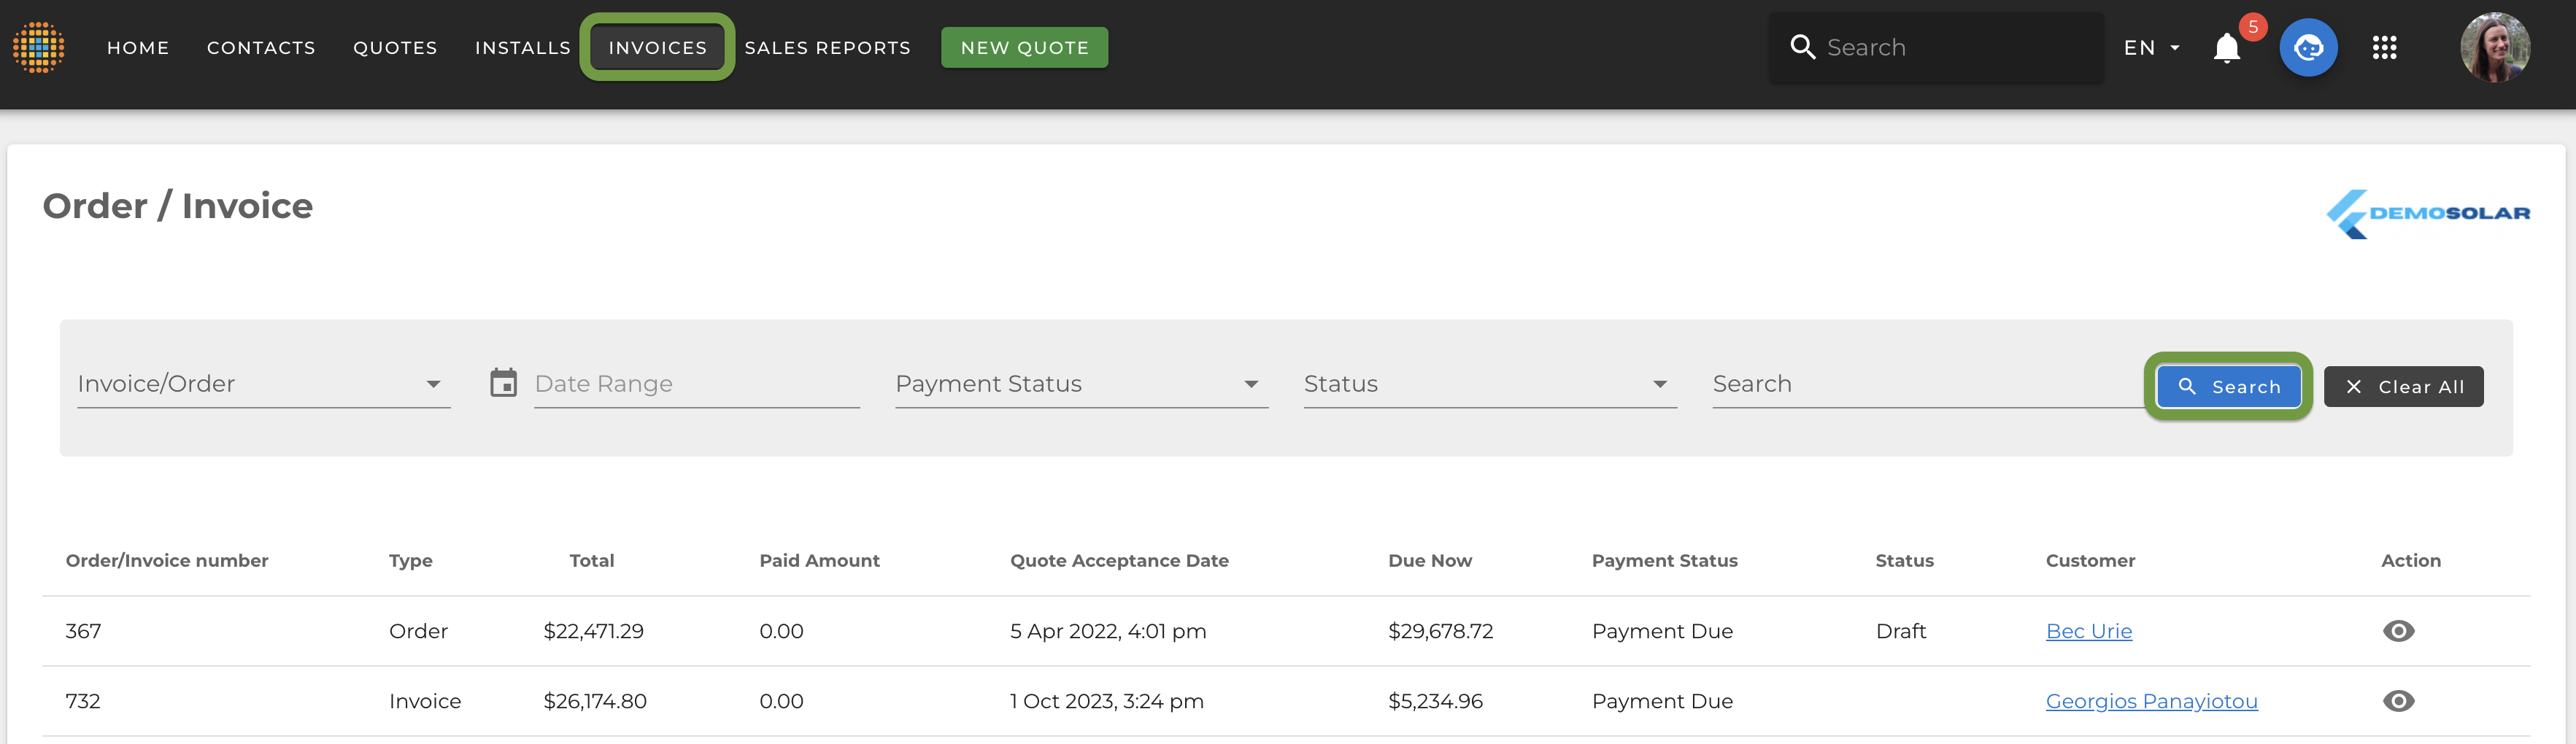Expand the Payment Status dropdown
This screenshot has width=2576, height=744.
tap(1082, 384)
